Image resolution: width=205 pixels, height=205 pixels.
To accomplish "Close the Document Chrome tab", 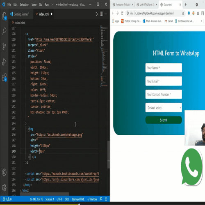I will (x=180, y=5).
